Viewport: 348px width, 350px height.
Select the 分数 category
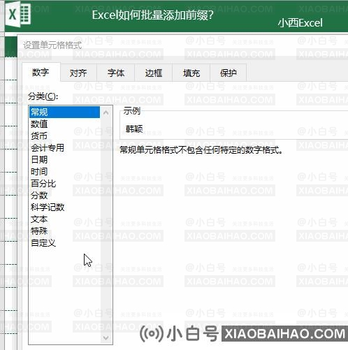[64, 195]
